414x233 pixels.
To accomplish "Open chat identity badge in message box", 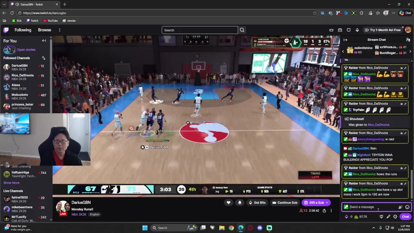I will (346, 207).
